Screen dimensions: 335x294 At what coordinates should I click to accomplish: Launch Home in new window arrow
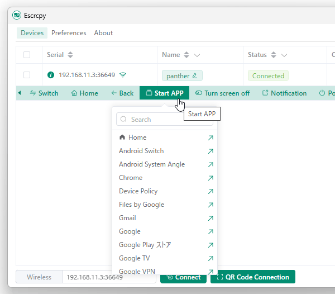(210, 137)
